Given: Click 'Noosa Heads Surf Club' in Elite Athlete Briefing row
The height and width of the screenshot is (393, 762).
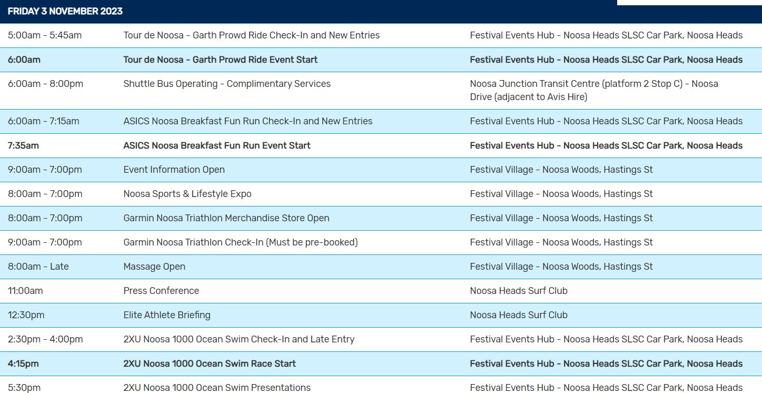Looking at the screenshot, I should pyautogui.click(x=519, y=315).
